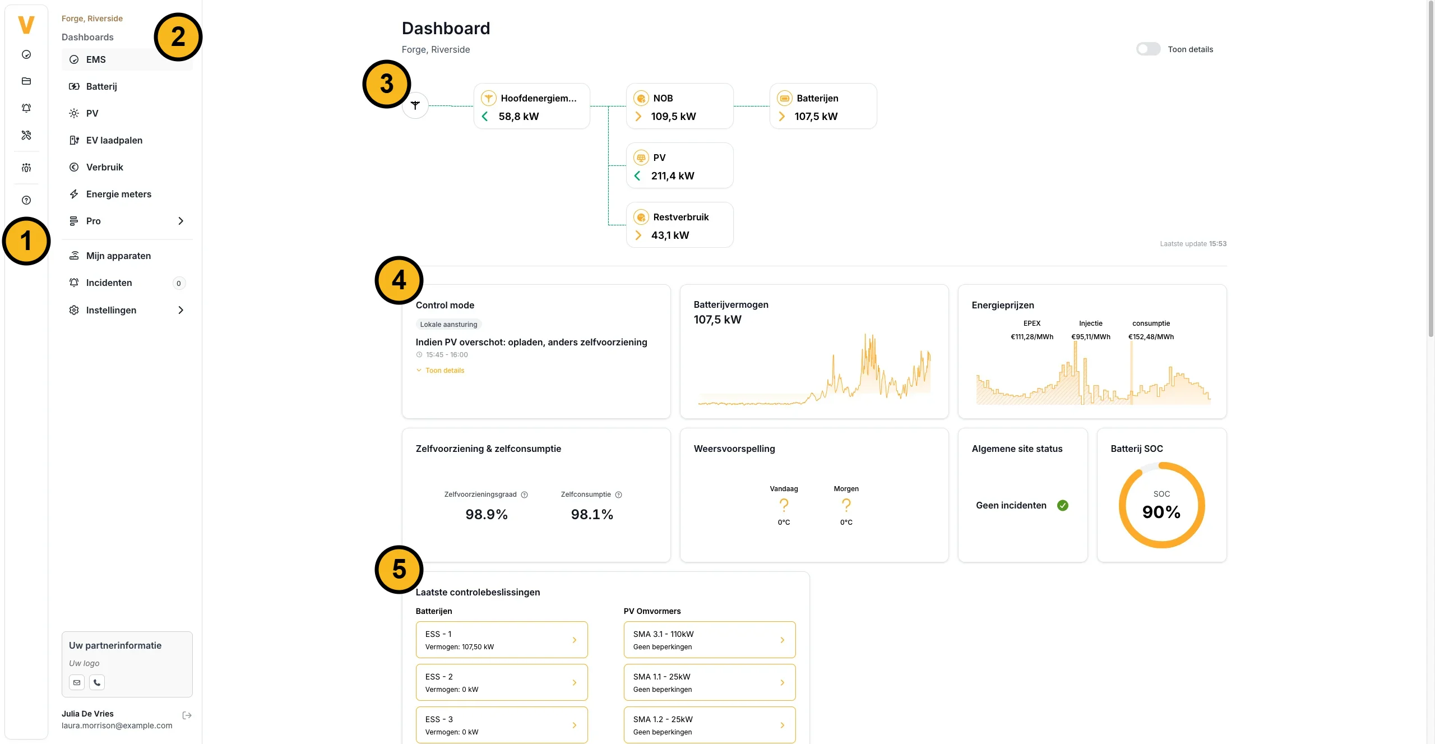Open the SMA 1.1 - 25kW inverter card

(710, 682)
